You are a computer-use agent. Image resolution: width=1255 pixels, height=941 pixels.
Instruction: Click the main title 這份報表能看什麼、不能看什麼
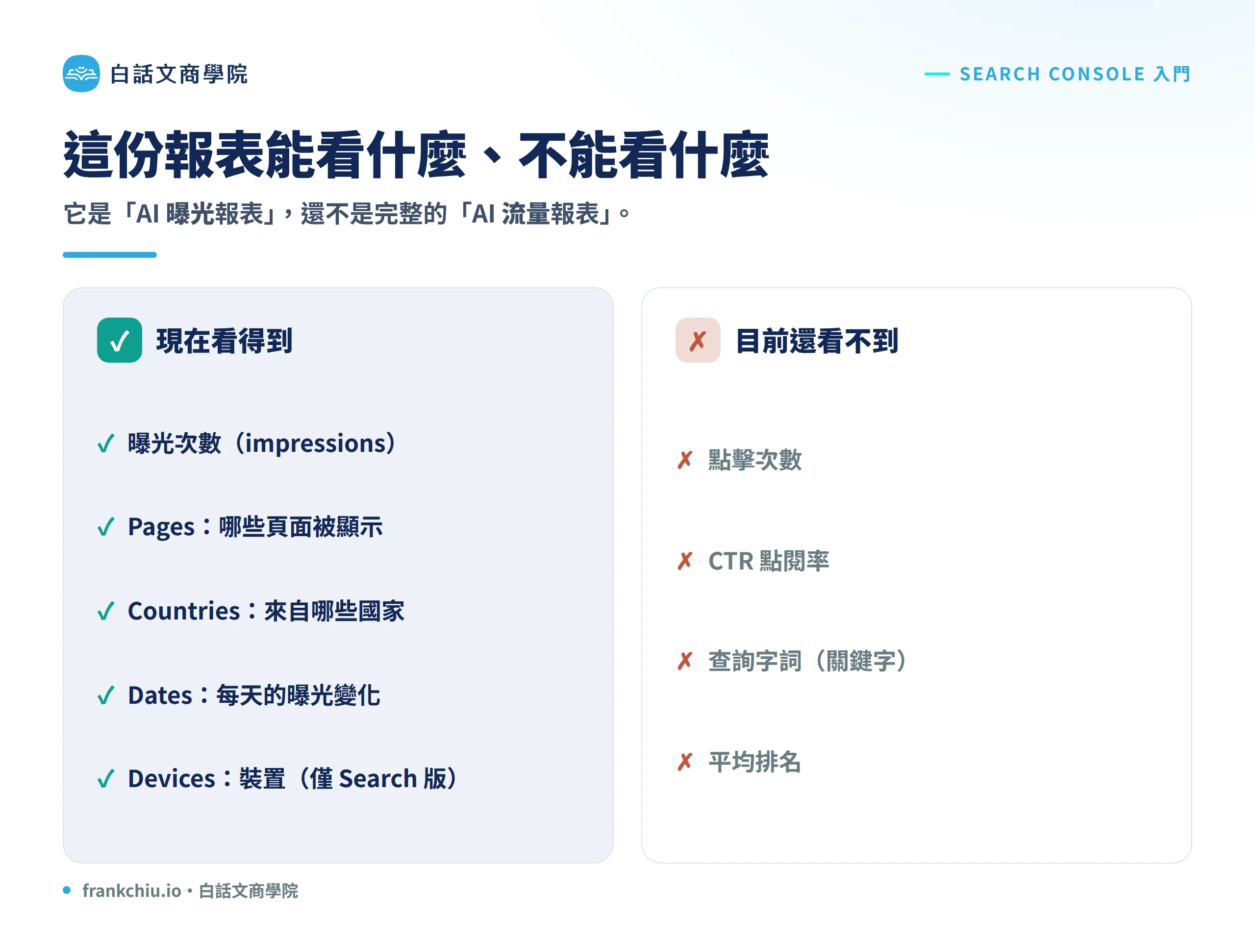pyautogui.click(x=416, y=154)
